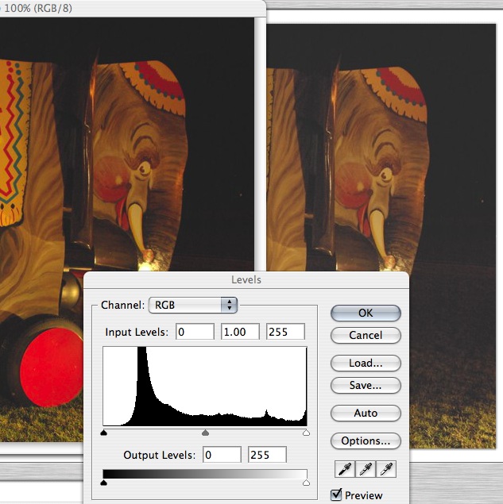Cancel the Levels dialog
The image size is (503, 504).
click(x=366, y=336)
